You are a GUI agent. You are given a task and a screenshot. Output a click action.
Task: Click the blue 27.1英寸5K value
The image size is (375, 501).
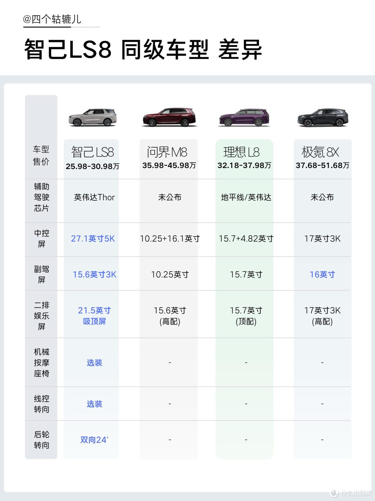click(x=93, y=239)
